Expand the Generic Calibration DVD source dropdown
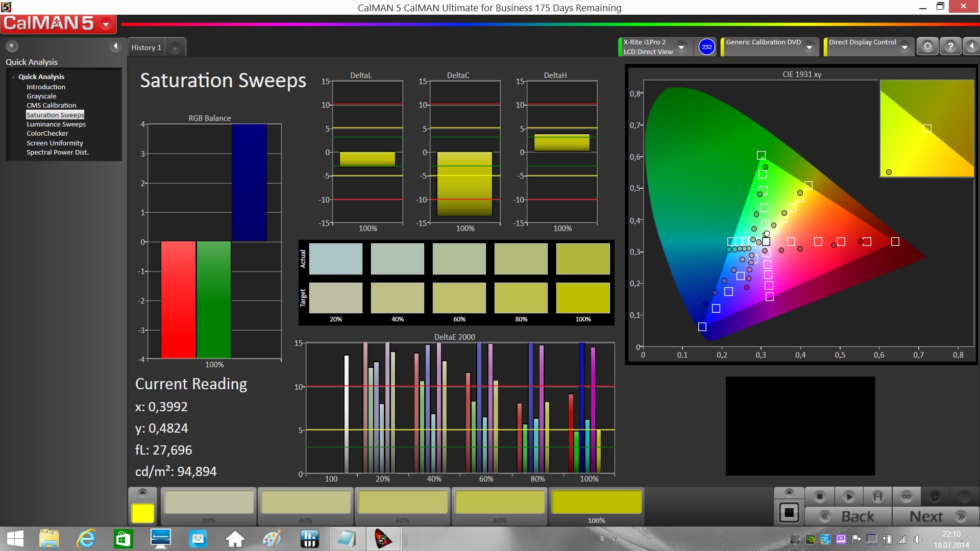This screenshot has height=551, width=980. click(809, 47)
